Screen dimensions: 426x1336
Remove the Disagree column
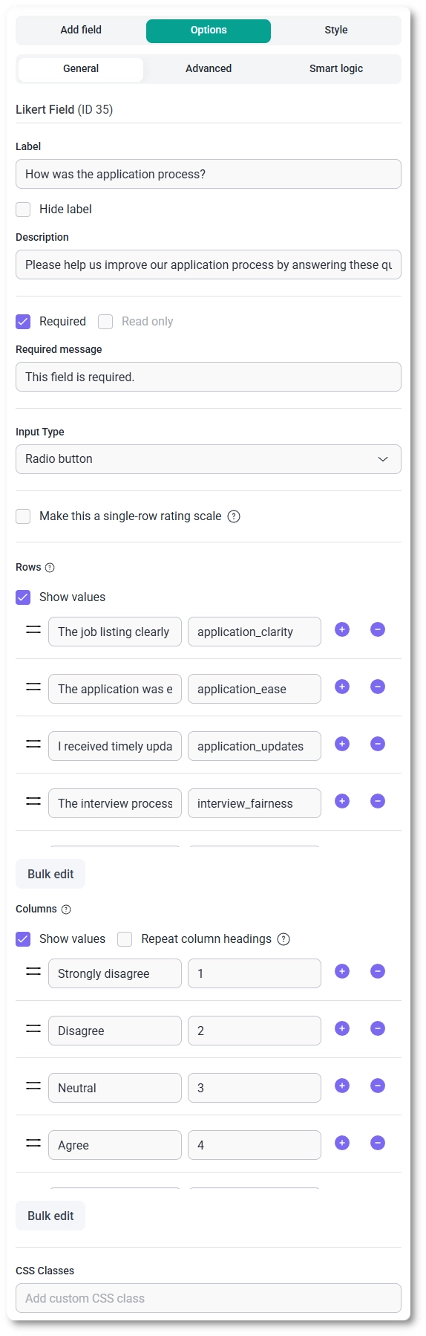(x=378, y=1028)
